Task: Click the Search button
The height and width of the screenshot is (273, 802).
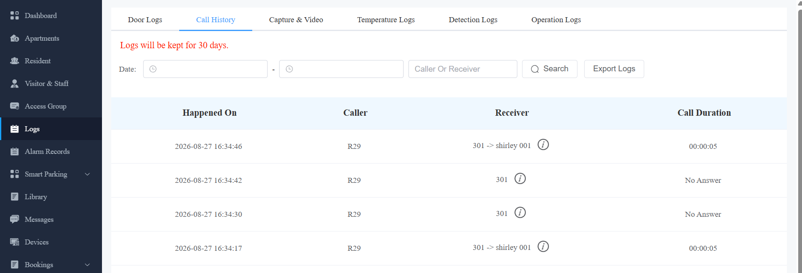Action: [550, 69]
